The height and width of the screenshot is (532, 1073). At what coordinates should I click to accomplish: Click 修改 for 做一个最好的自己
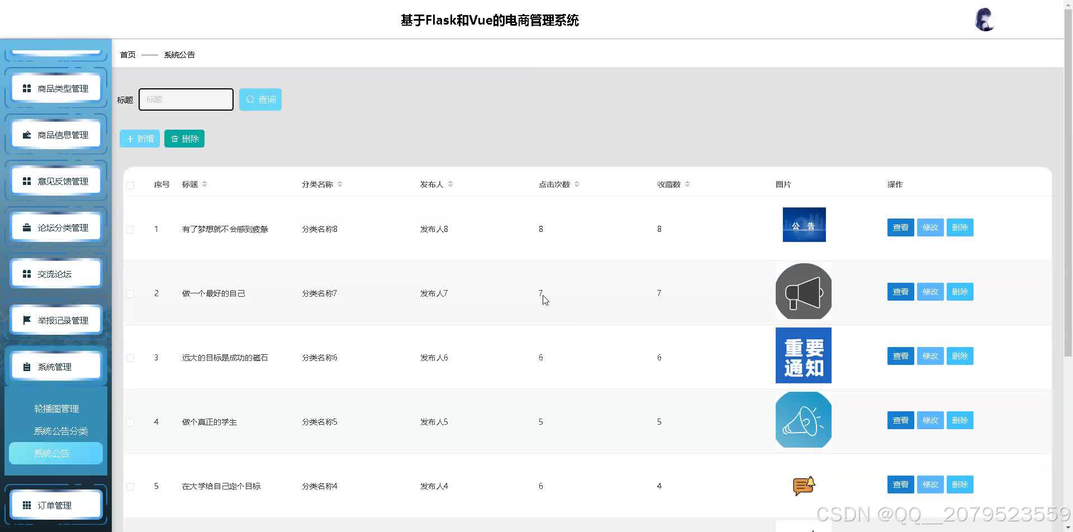click(930, 292)
